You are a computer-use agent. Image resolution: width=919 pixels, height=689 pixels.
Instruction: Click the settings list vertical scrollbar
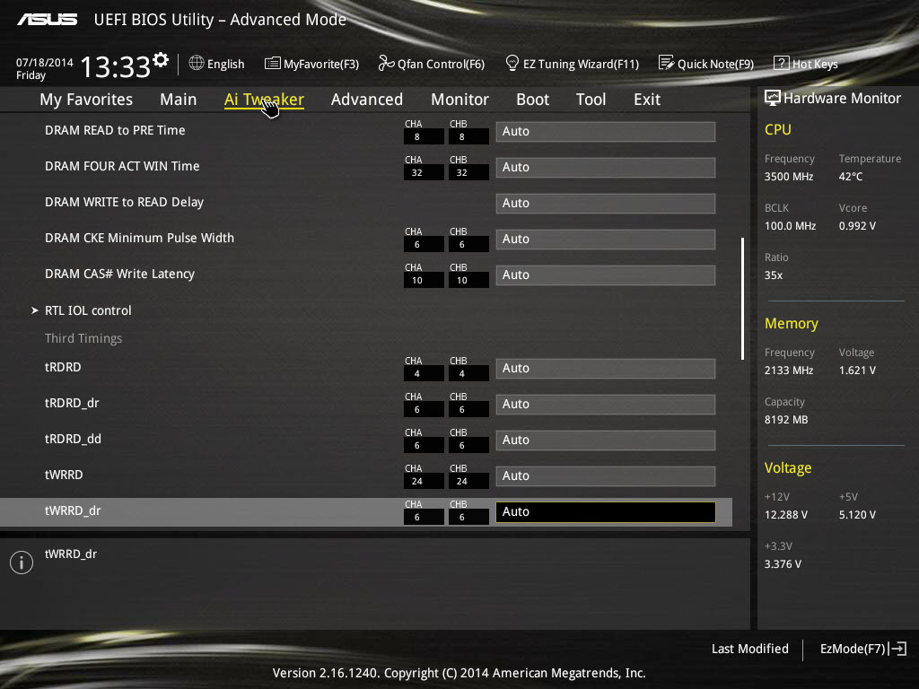(742, 299)
